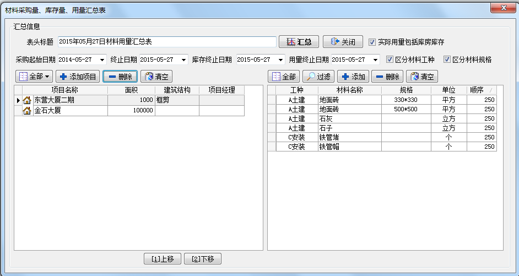This screenshot has width=519, height=276.
Task: Open 采购起始日期 date dropdown
Action: [x=102, y=59]
